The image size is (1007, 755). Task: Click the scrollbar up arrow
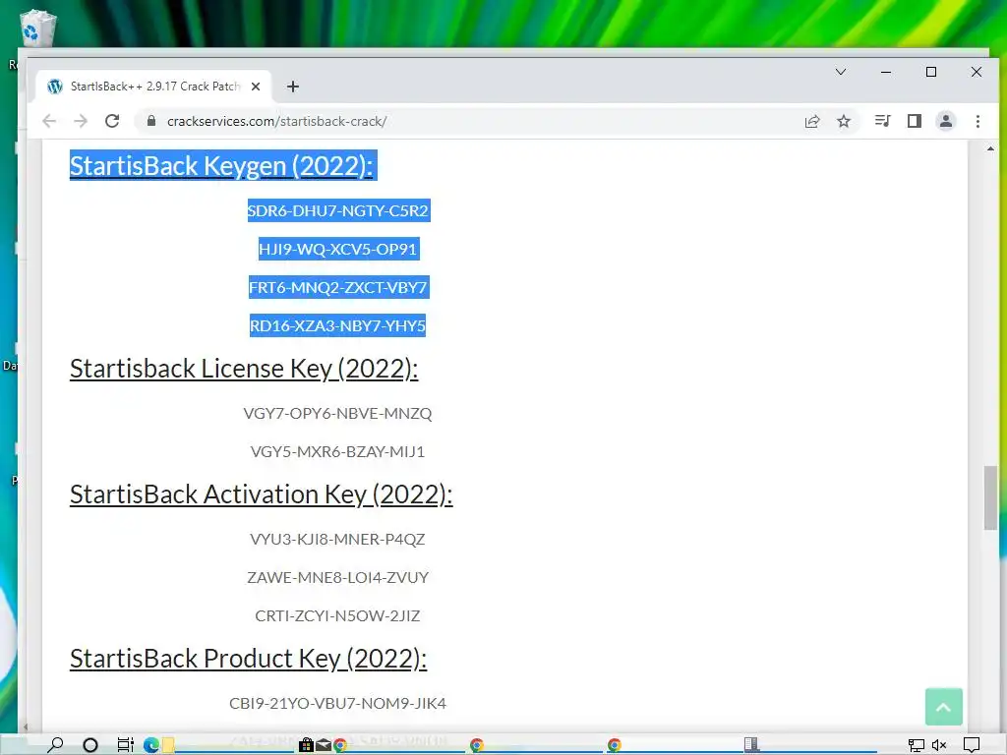[x=991, y=149]
